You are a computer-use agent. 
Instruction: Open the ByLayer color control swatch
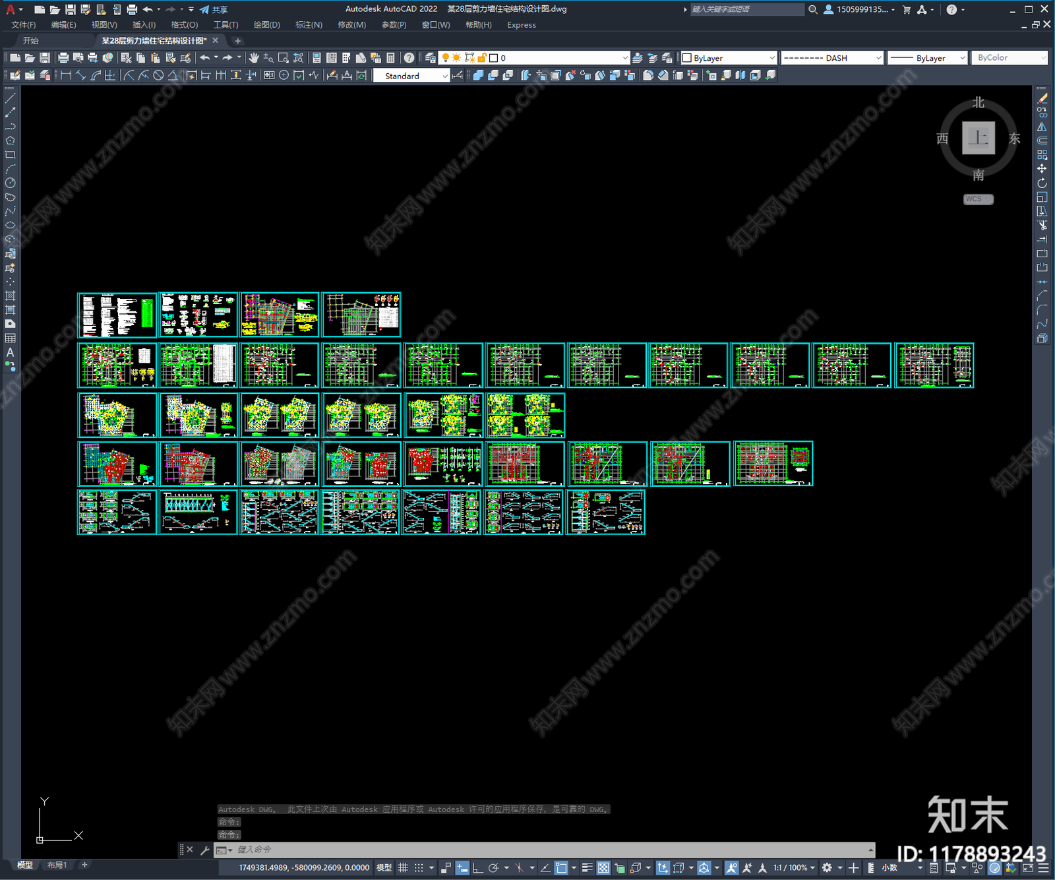(729, 58)
